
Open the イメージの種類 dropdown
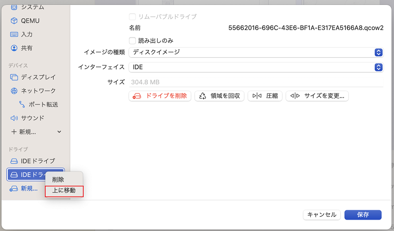tap(256, 52)
